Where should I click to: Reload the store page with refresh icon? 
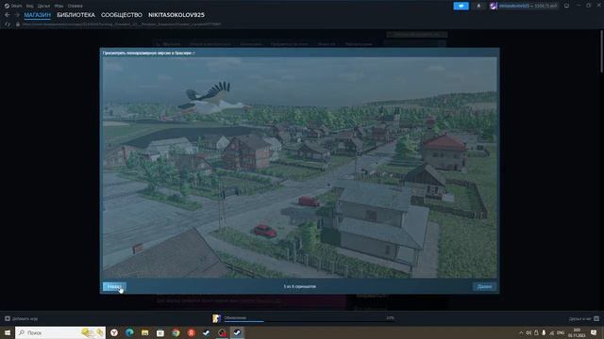[x=8, y=24]
